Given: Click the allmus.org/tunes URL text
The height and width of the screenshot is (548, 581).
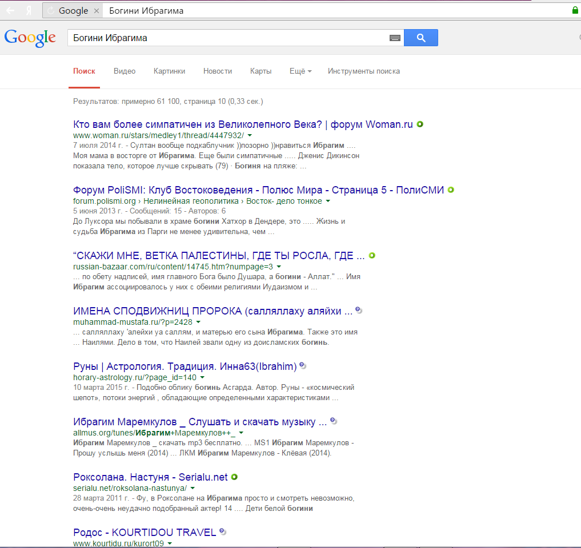Looking at the screenshot, I should point(154,433).
